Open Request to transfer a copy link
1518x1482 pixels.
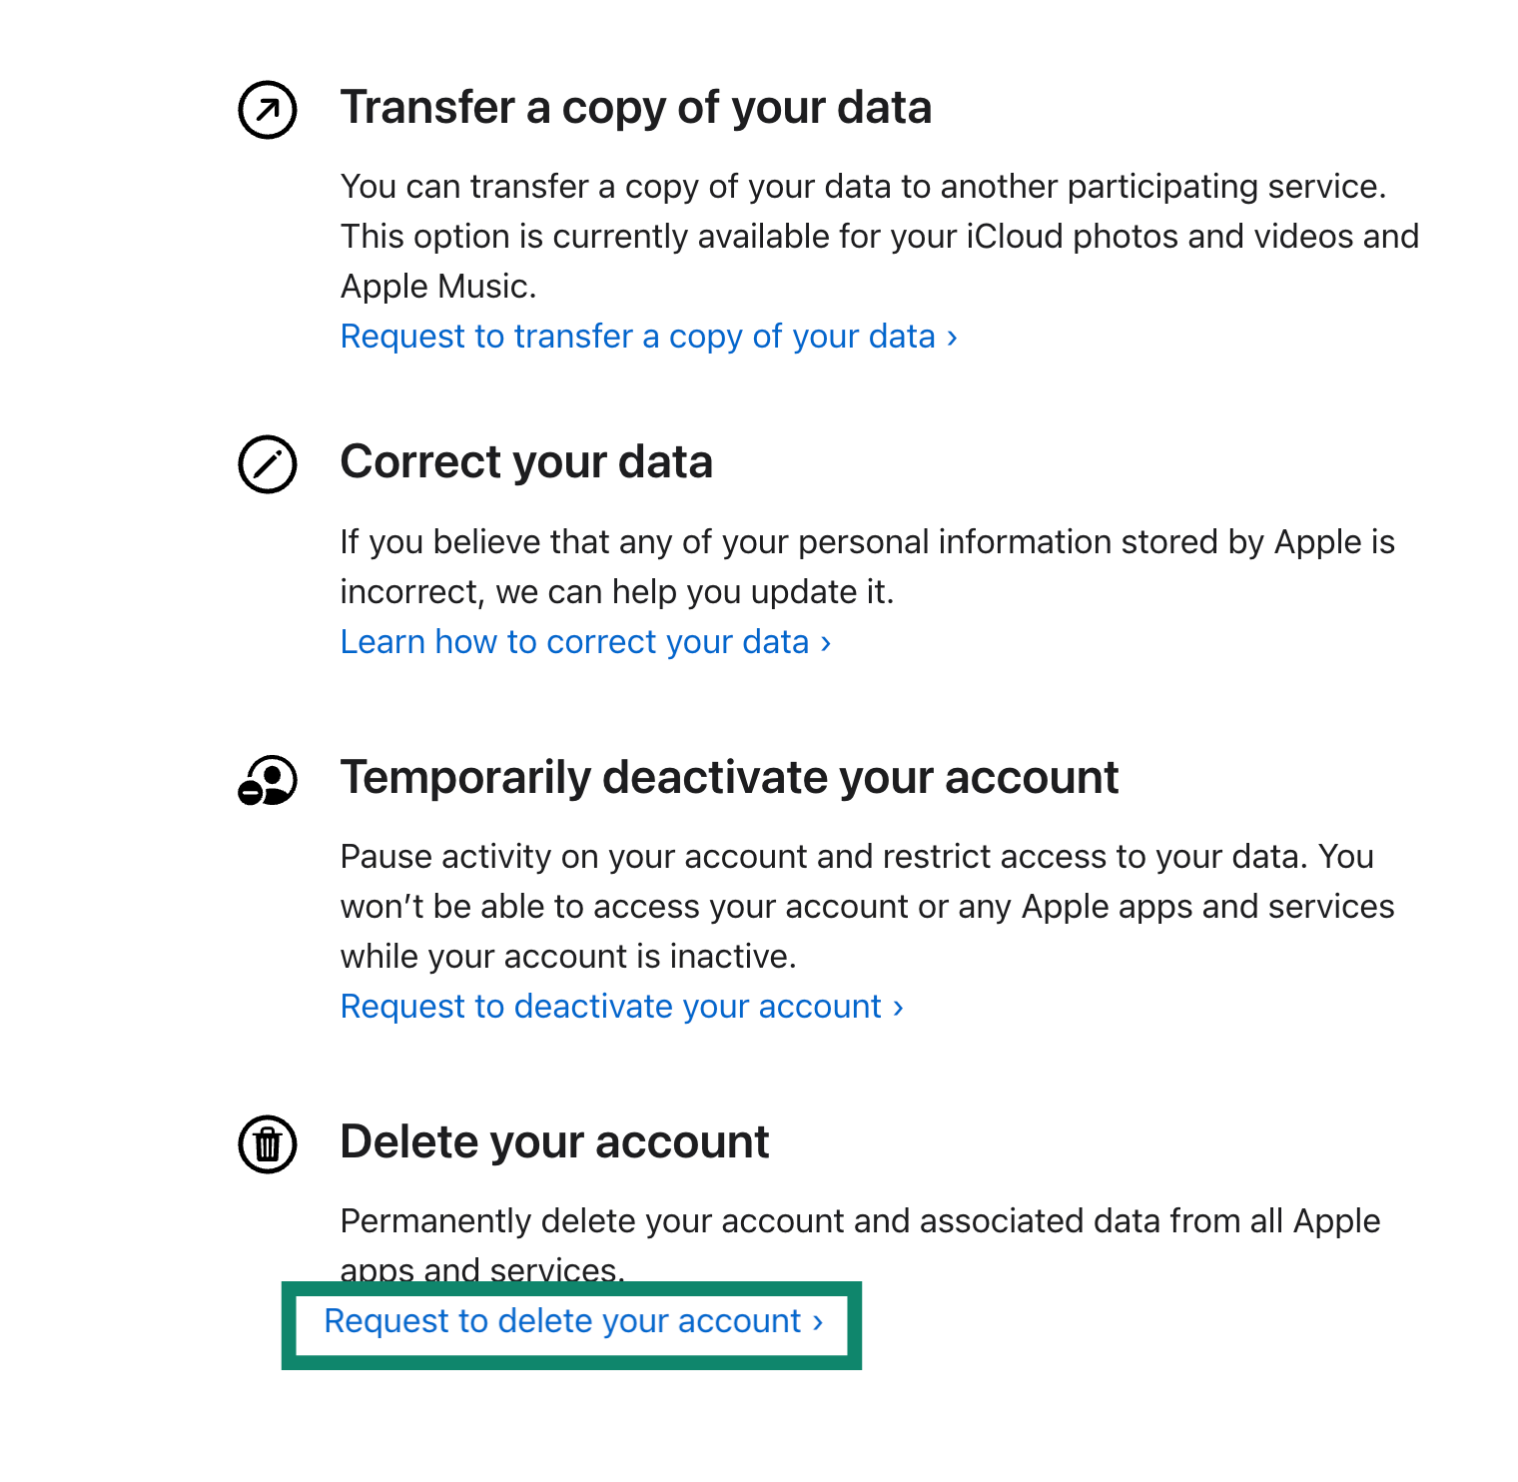pyautogui.click(x=637, y=337)
